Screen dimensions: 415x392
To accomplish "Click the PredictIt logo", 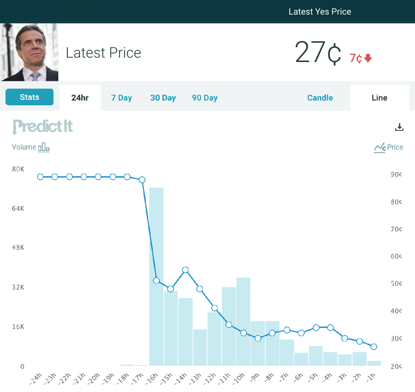I will tap(43, 127).
